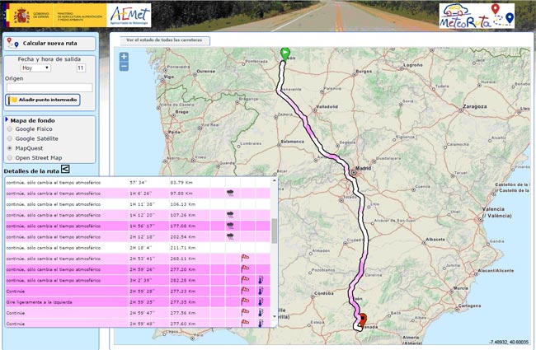Click the Gobierno de España emblem
Image resolution: width=536 pixels, height=350 pixels.
(21, 16)
